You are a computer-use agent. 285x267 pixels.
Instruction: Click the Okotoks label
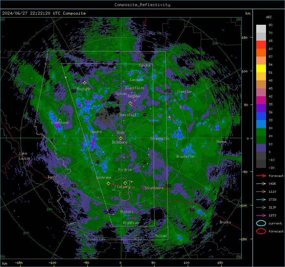127,212
